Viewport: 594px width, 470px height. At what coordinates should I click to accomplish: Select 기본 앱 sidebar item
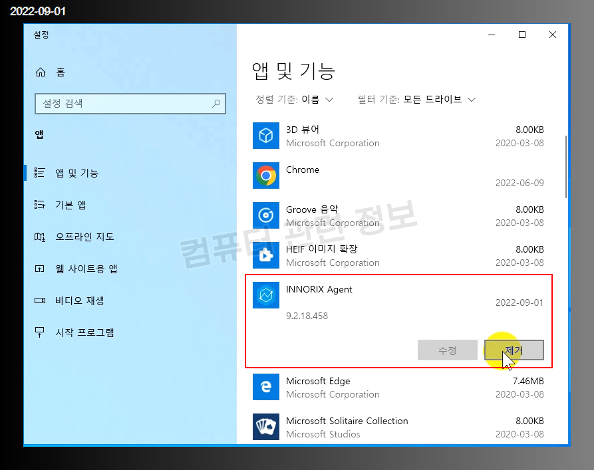tap(71, 205)
